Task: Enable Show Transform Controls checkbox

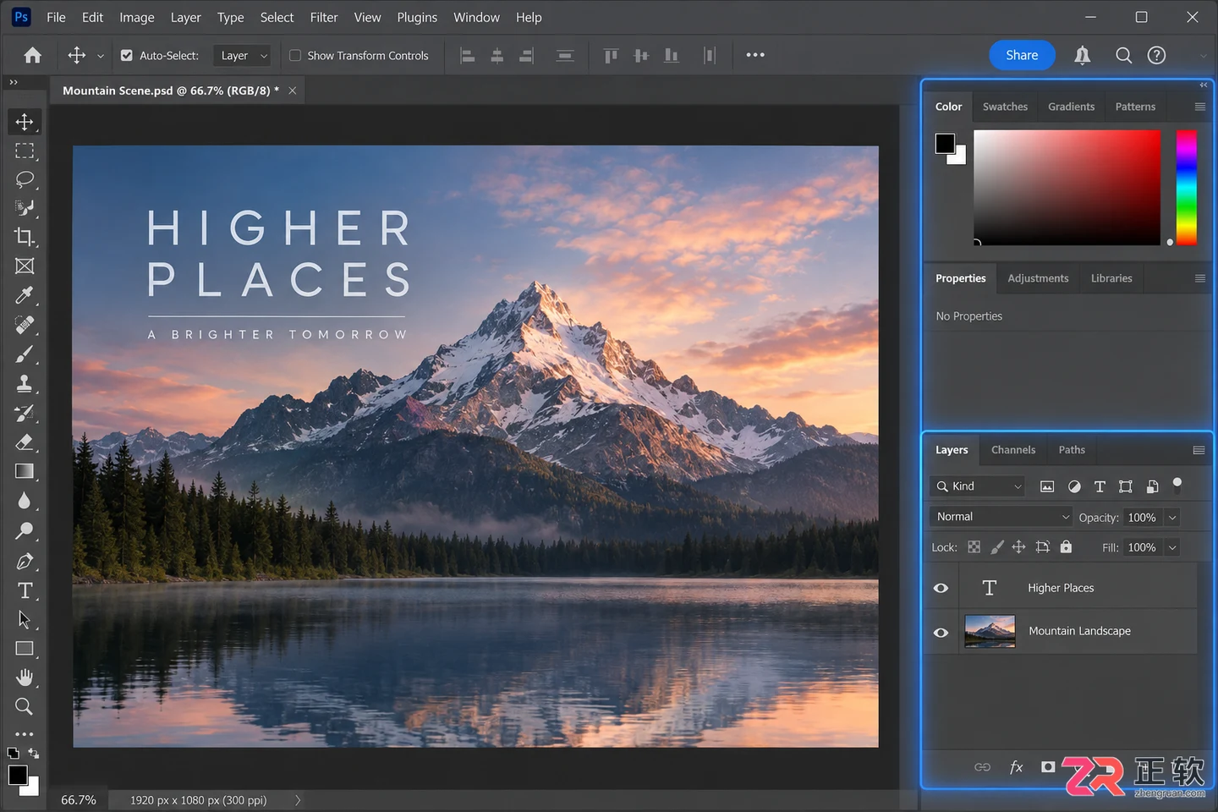Action: [295, 56]
